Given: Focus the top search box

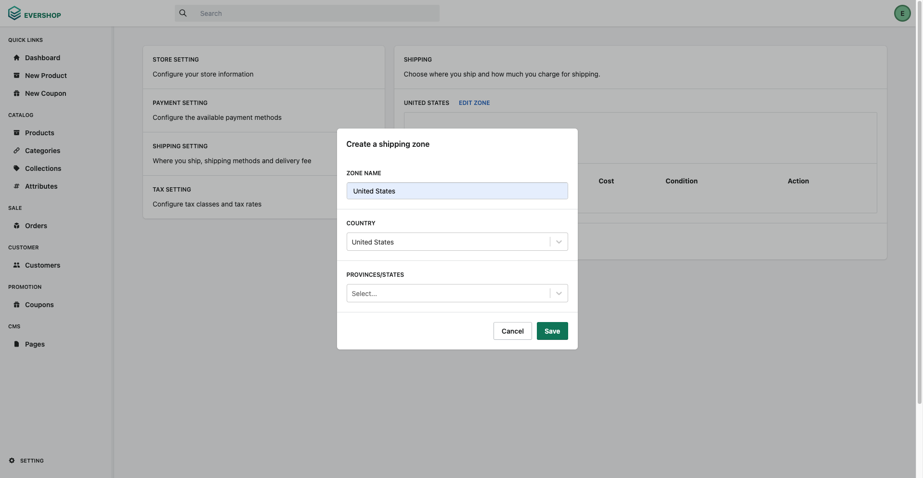Looking at the screenshot, I should click(x=307, y=13).
